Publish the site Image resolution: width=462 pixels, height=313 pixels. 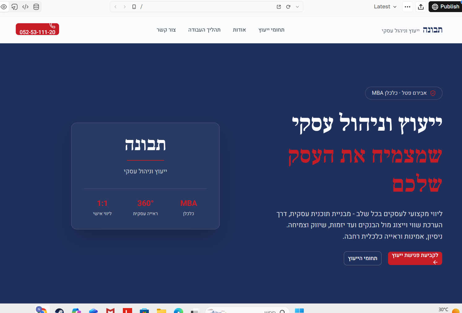click(x=445, y=7)
